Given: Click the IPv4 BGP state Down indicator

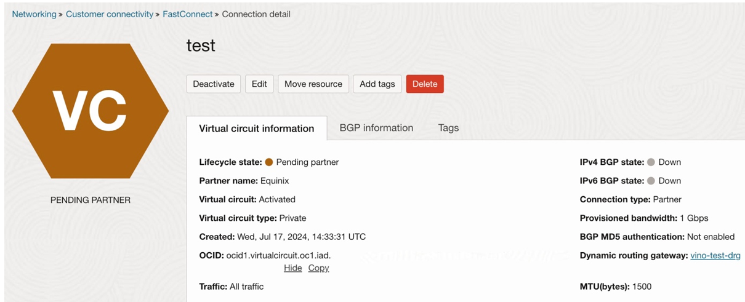Looking at the screenshot, I should [651, 162].
